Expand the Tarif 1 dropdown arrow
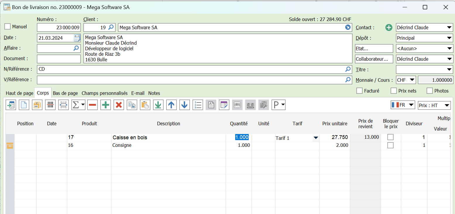The image size is (455, 214). point(316,138)
